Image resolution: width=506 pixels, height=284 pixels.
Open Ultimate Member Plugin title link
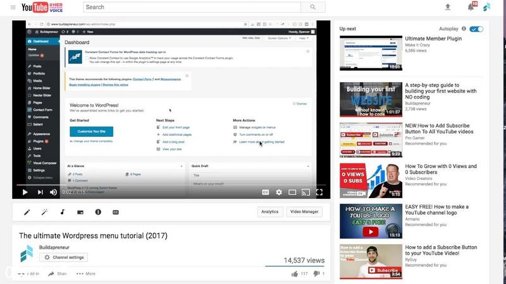pyautogui.click(x=433, y=38)
